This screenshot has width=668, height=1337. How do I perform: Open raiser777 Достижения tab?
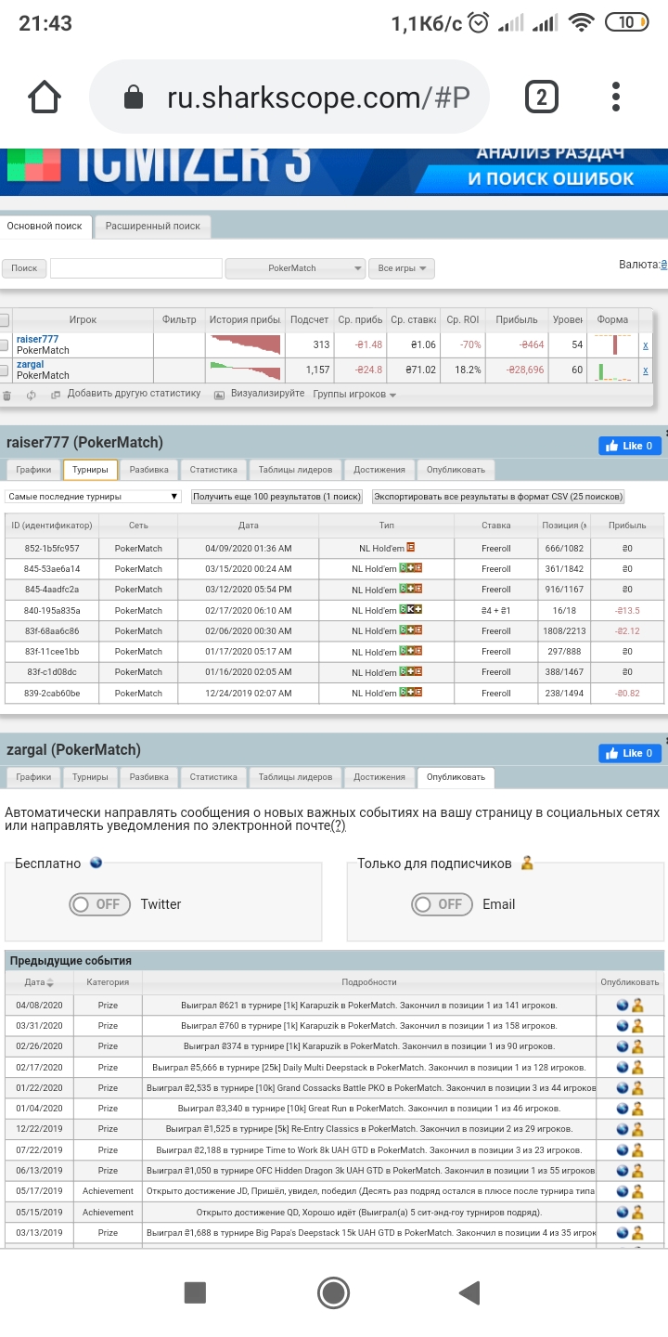(x=379, y=470)
